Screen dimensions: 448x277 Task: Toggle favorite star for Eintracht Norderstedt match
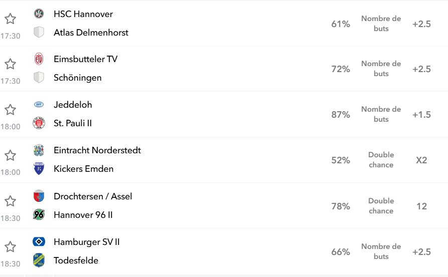(11, 155)
